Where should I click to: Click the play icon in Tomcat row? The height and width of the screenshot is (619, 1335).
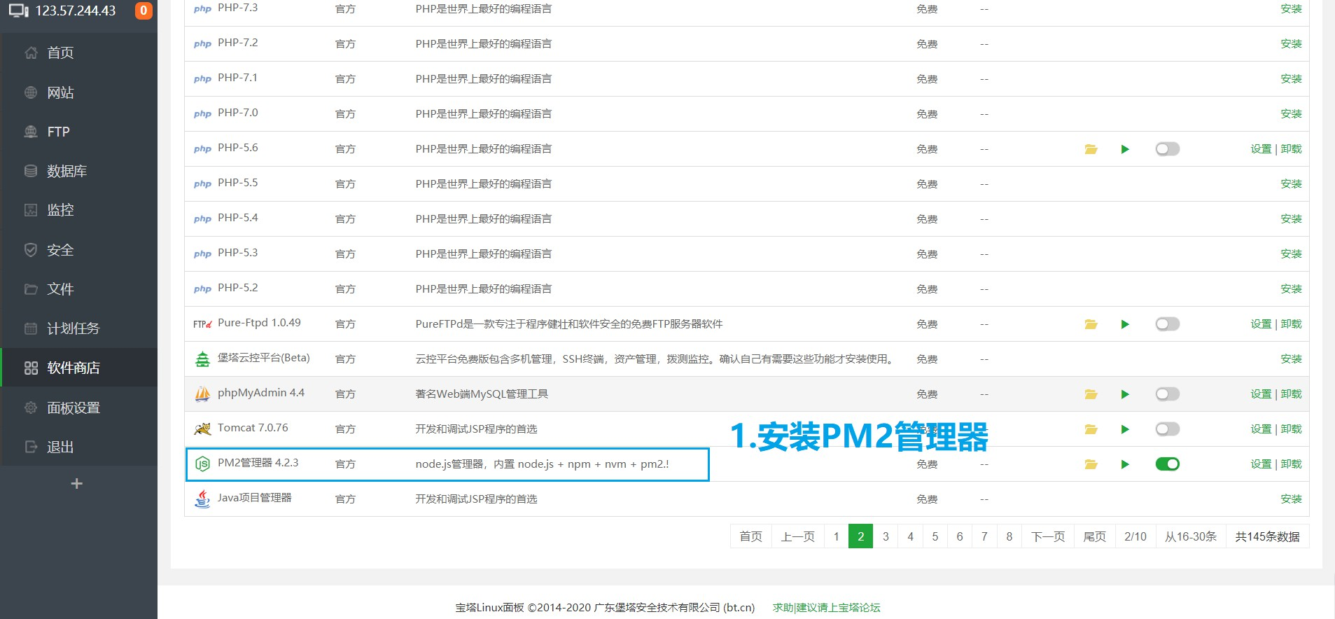[x=1125, y=429]
